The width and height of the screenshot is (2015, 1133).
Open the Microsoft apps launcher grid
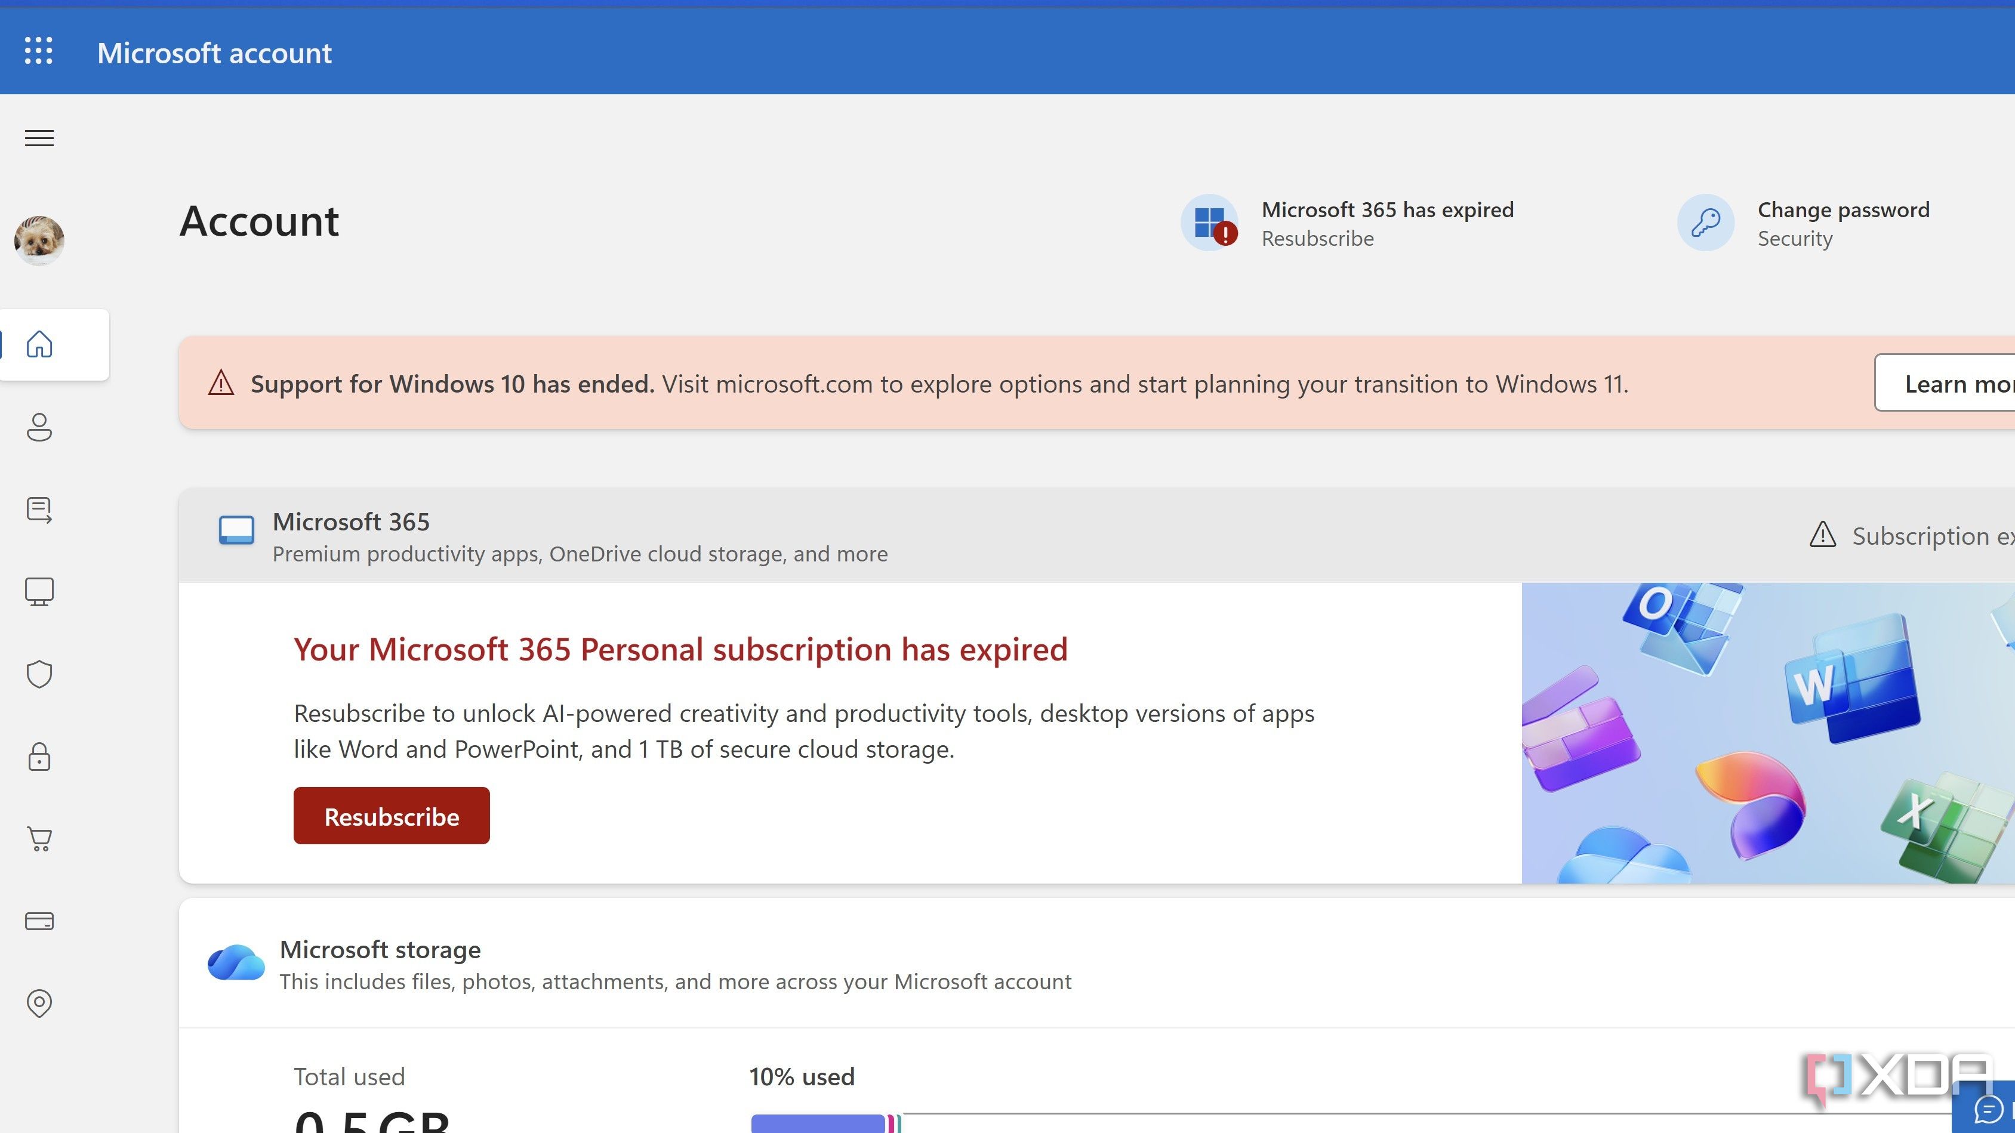click(x=38, y=51)
